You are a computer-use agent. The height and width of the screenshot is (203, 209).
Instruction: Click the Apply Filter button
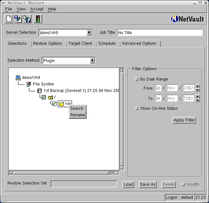pos(184,120)
